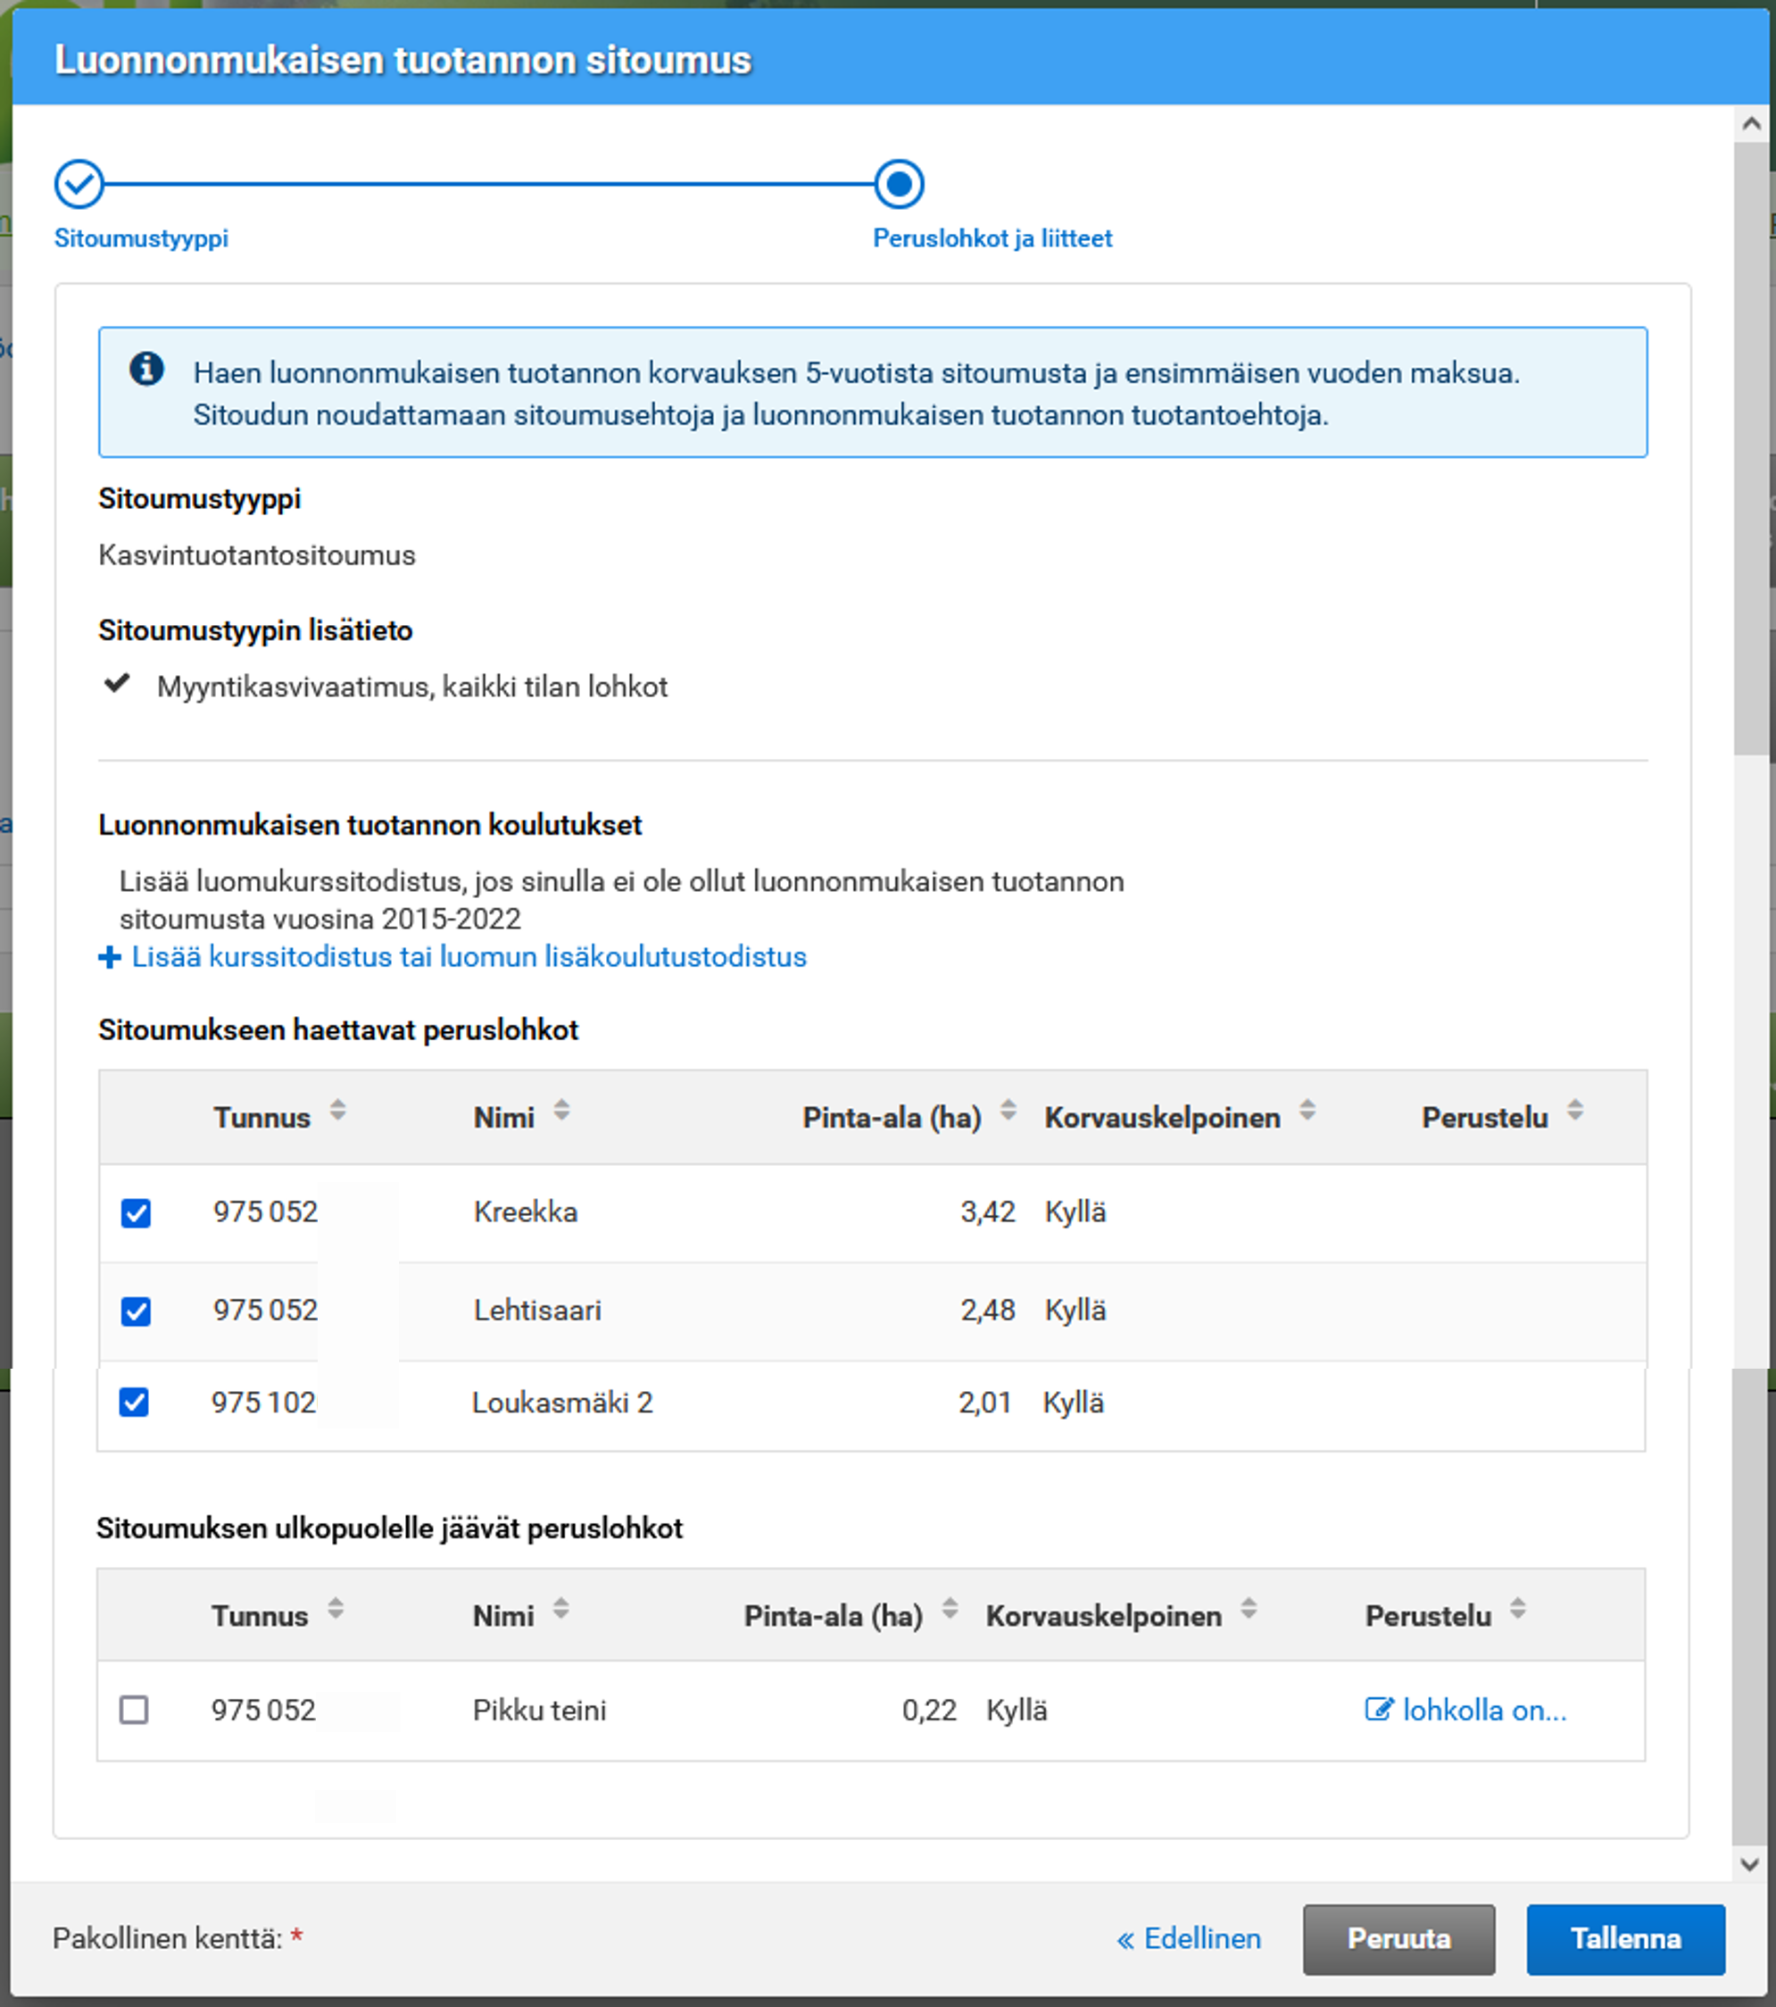Click the completed checkmark icon above Sitoumustyyppi

[x=79, y=183]
